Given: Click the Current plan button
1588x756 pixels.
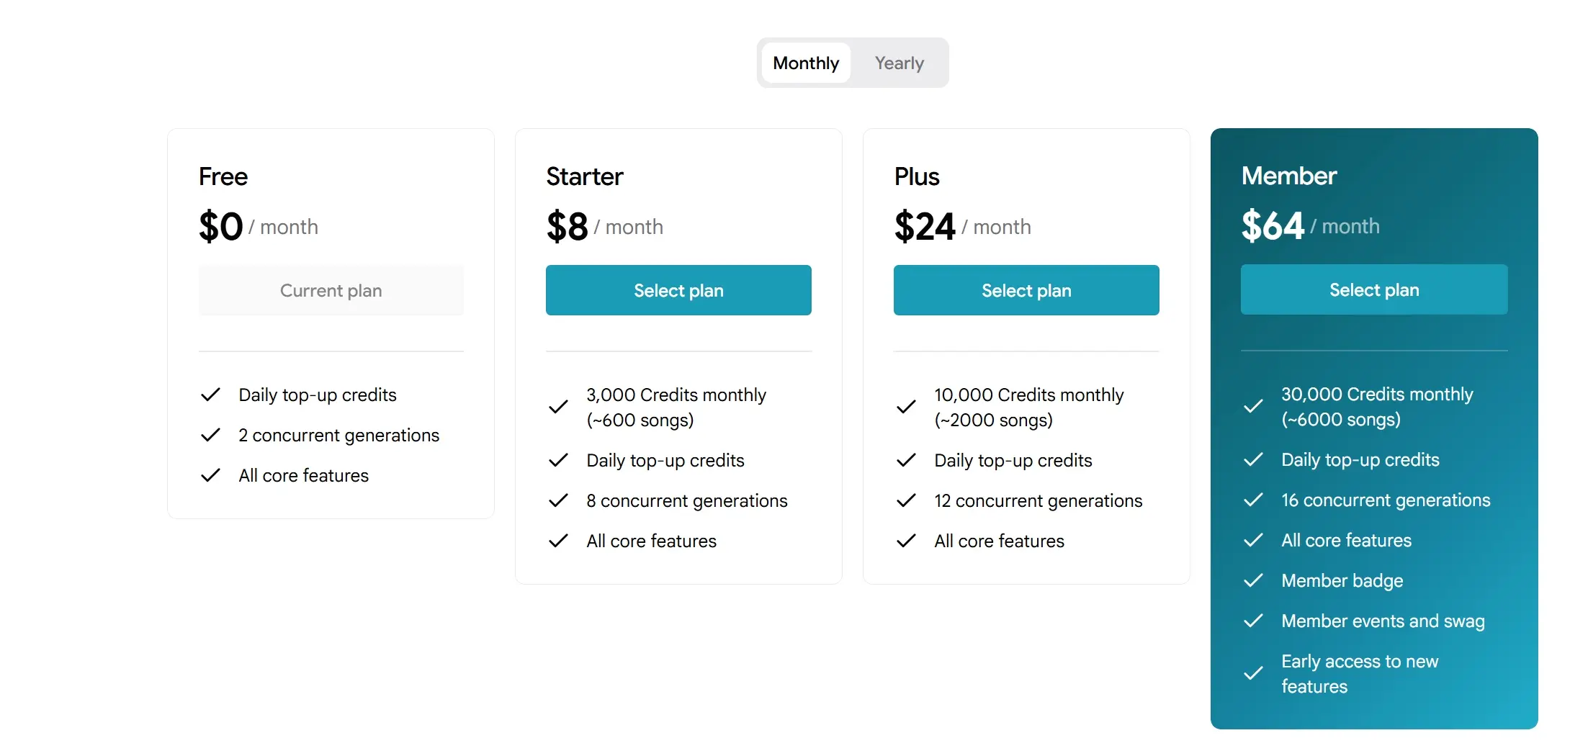Looking at the screenshot, I should click(331, 290).
